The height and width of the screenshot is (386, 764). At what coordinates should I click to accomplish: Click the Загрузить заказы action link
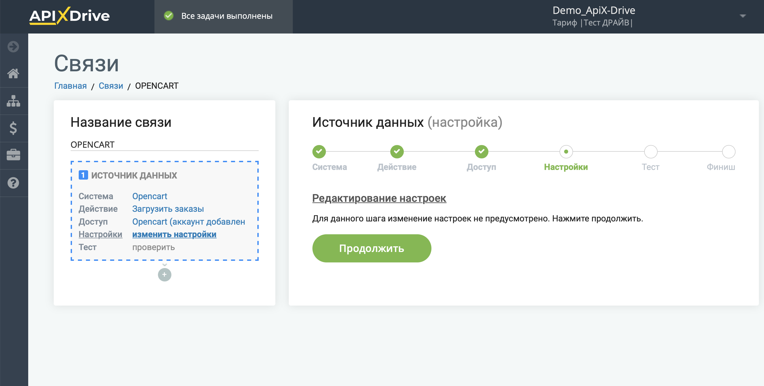(x=168, y=209)
